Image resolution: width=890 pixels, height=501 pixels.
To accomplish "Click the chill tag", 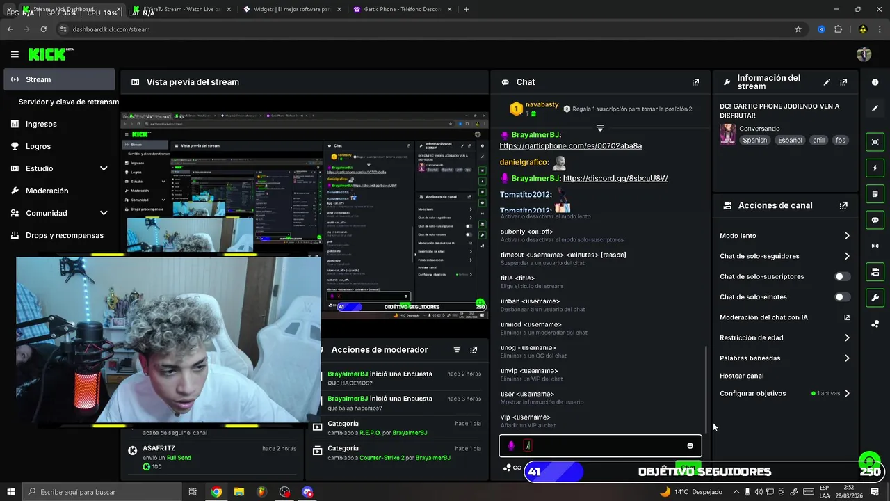I will coord(818,141).
